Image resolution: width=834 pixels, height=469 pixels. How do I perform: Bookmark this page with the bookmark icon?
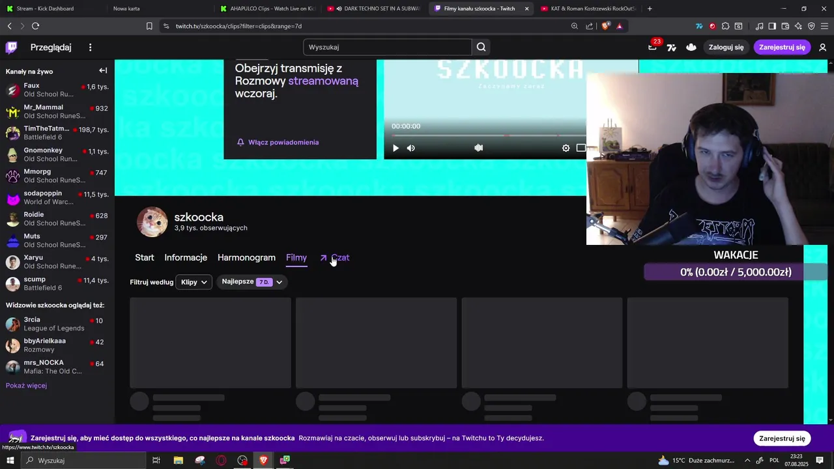coord(149,26)
